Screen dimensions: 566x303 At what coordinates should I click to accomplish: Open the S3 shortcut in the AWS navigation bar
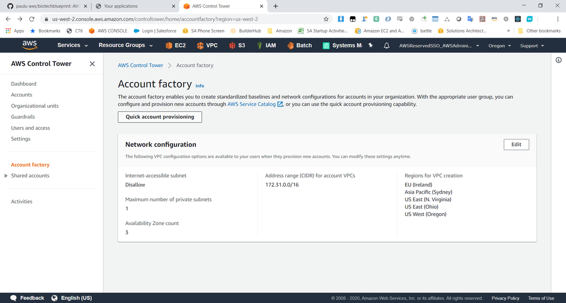click(237, 45)
